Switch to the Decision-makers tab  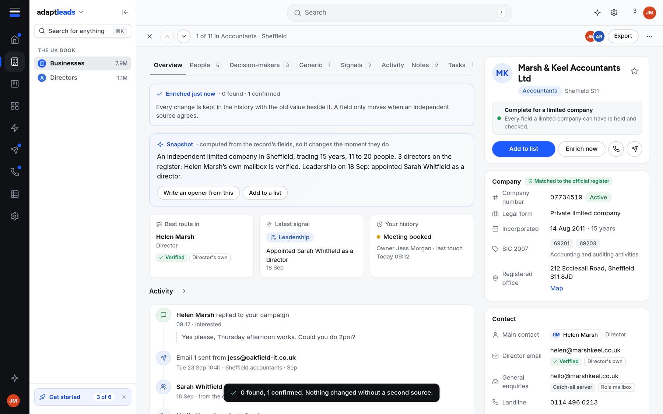tap(260, 65)
